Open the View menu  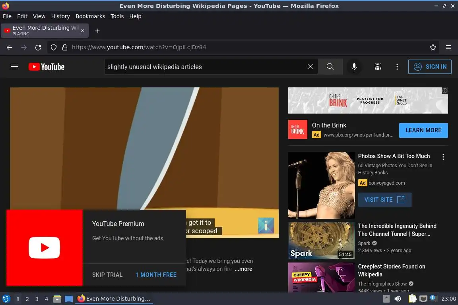click(39, 16)
